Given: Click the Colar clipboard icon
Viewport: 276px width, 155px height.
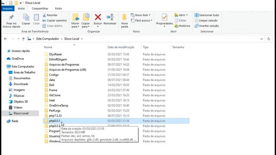Looking at the screenshot, I should pyautogui.click(x=36, y=17).
